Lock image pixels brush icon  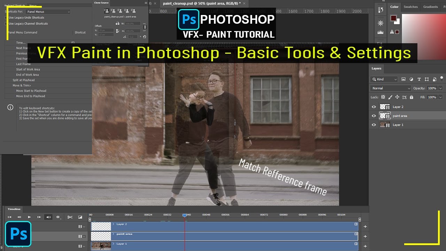tap(390, 97)
